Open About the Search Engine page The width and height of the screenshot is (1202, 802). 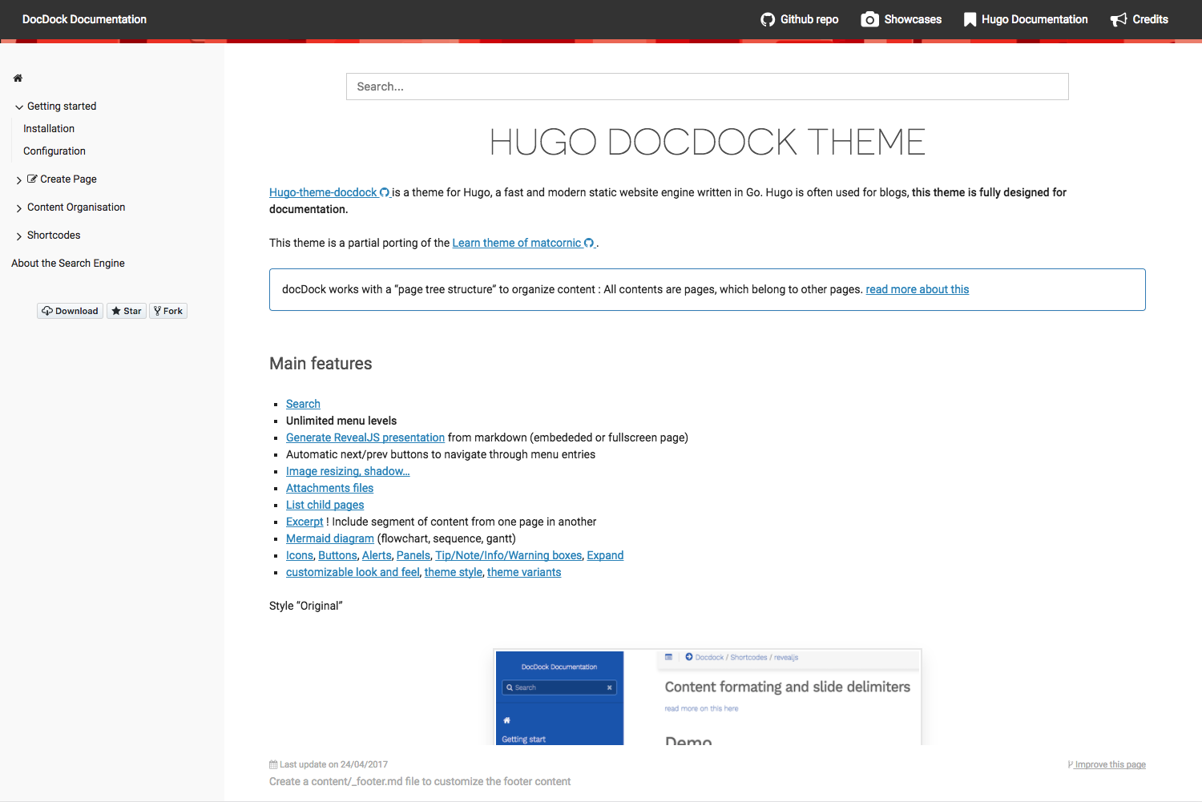68,264
